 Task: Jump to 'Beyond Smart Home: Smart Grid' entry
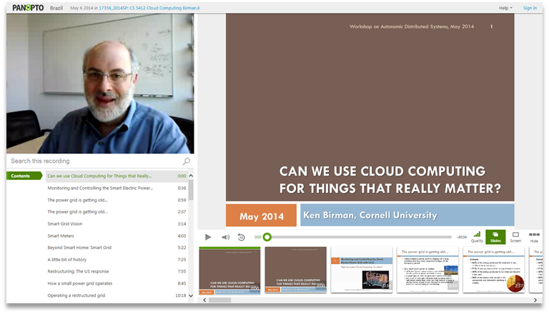(117, 248)
